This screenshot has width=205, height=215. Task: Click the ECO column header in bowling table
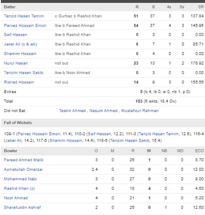199,151
